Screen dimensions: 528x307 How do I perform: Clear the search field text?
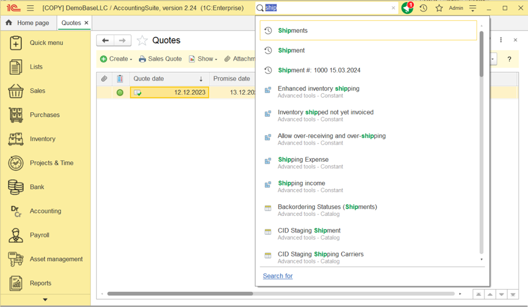394,8
